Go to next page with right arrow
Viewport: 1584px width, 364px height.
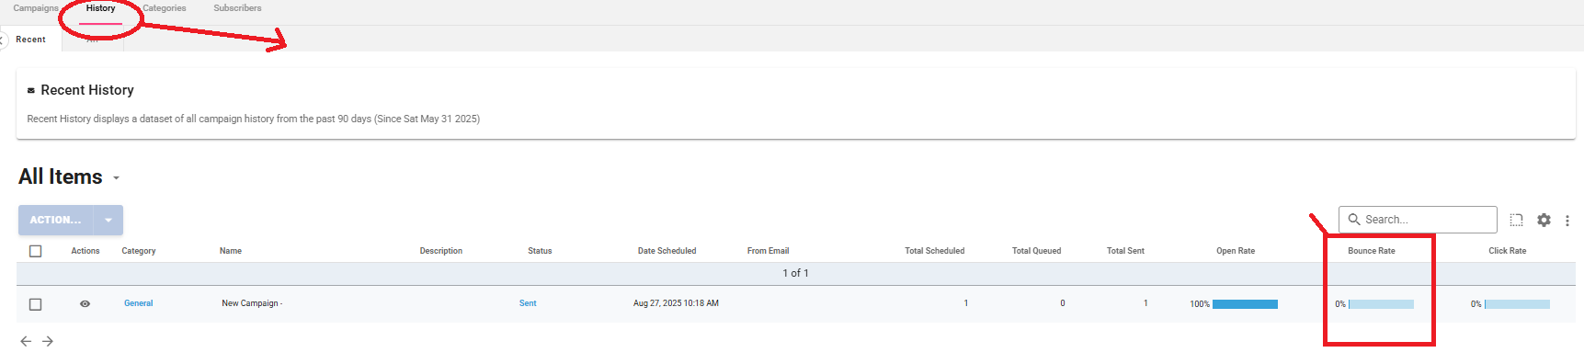coord(48,341)
